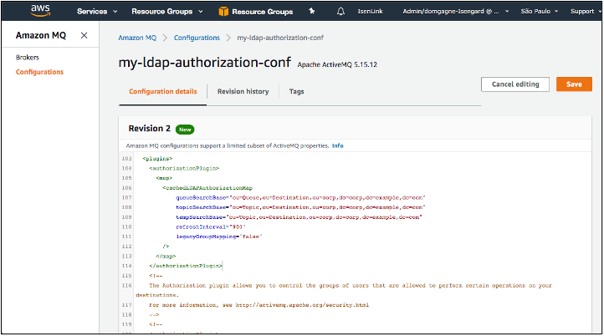
Task: Click the Revision 2 heading
Action: [x=150, y=129]
